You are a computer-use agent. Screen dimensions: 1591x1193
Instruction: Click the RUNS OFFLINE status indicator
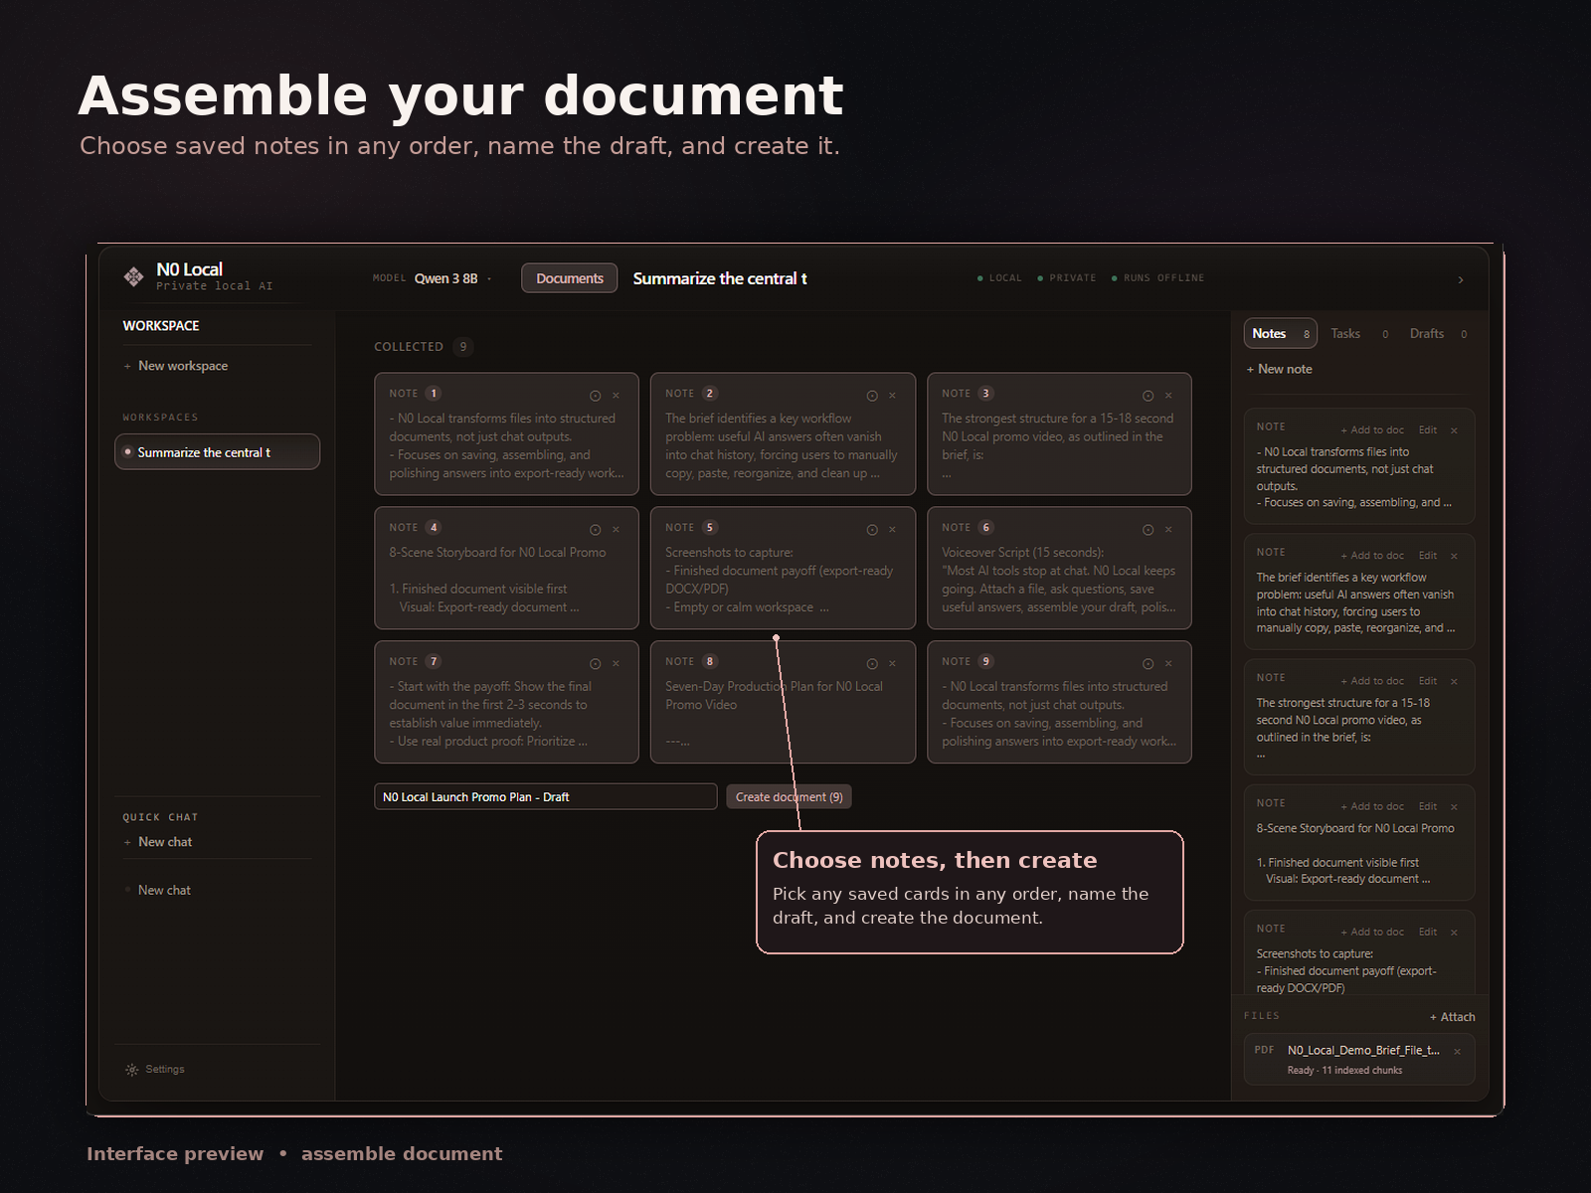(x=1158, y=278)
